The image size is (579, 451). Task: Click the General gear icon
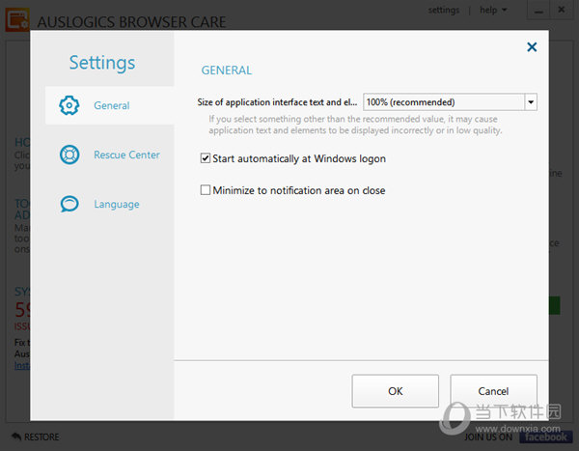69,105
